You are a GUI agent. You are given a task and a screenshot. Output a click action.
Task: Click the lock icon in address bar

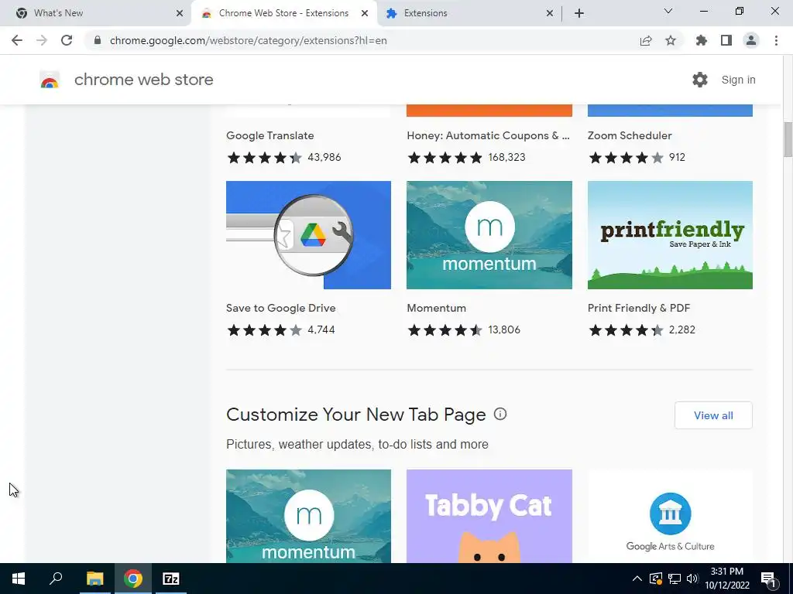point(98,40)
